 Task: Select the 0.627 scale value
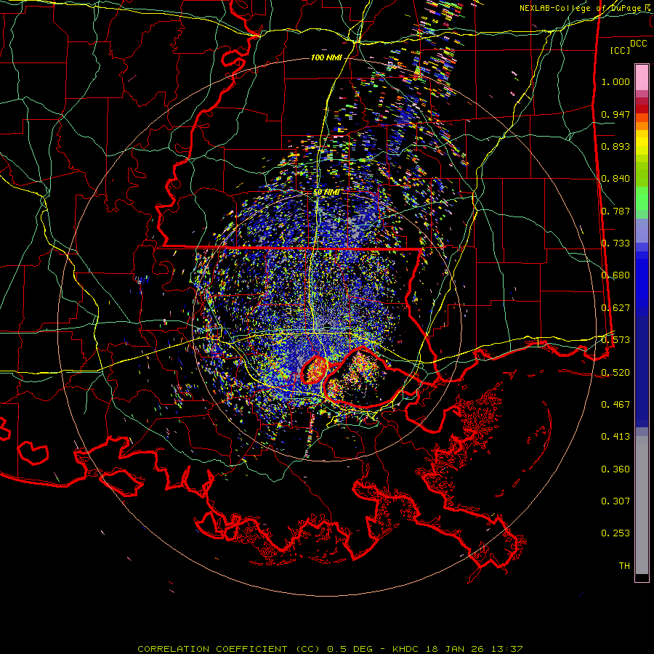615,308
